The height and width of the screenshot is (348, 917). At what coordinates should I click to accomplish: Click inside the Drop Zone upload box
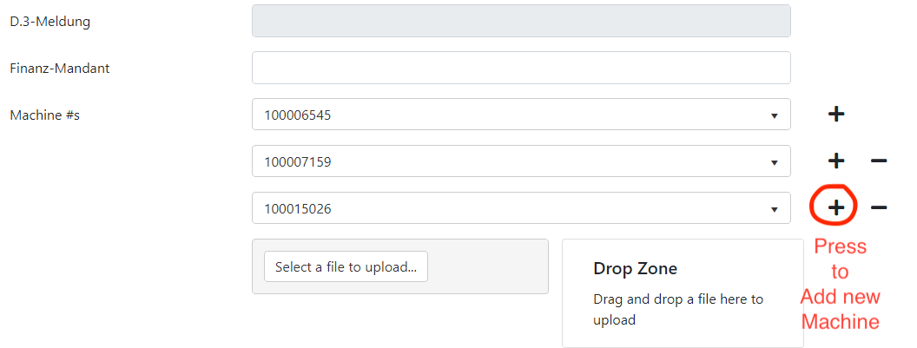coord(683,325)
